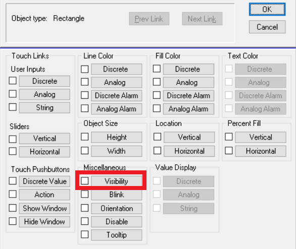Enable the Object Size Width checkbox
This screenshot has width=296, height=249.
[x=84, y=151]
